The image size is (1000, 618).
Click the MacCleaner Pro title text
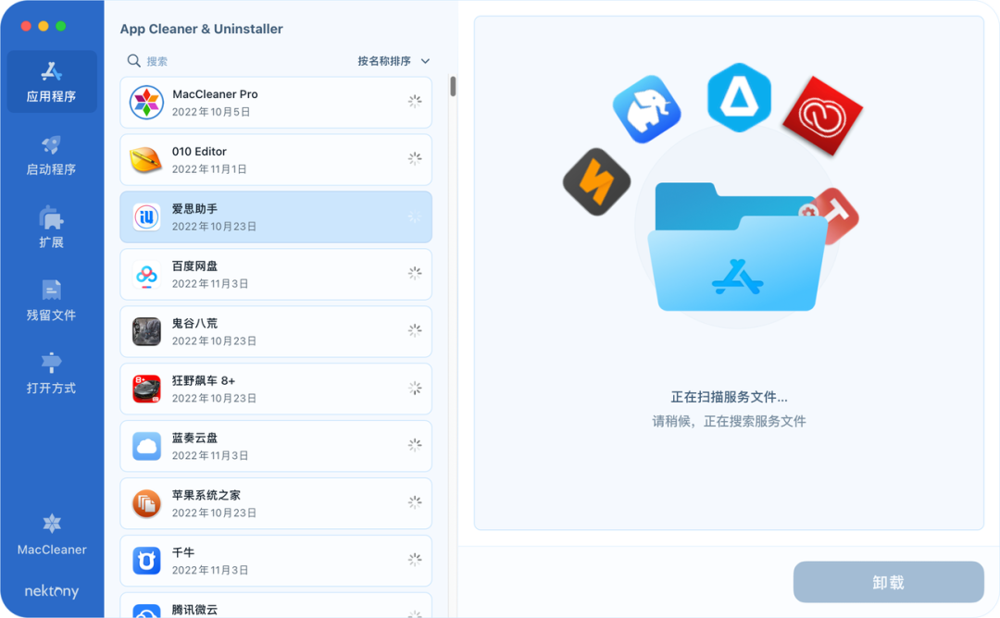coord(215,94)
